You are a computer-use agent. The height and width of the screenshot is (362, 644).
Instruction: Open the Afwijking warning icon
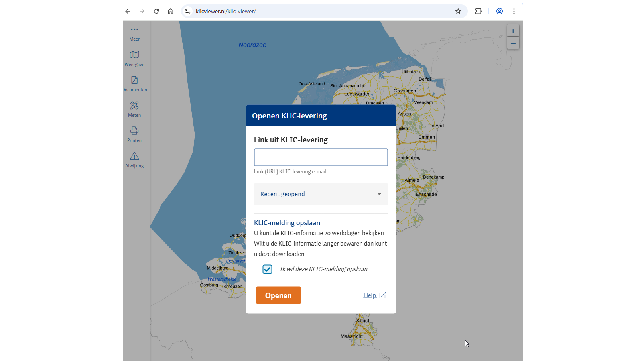pyautogui.click(x=134, y=156)
